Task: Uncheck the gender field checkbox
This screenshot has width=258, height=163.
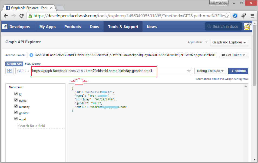Action: coord(16,113)
